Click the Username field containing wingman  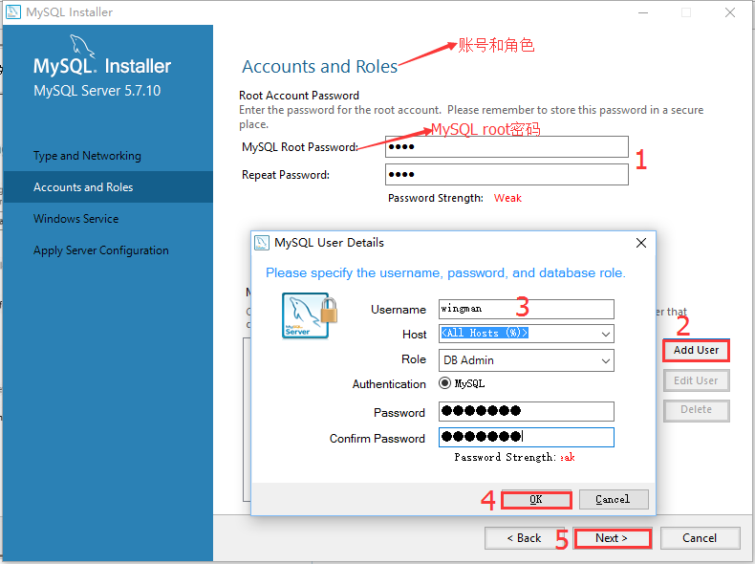527,309
